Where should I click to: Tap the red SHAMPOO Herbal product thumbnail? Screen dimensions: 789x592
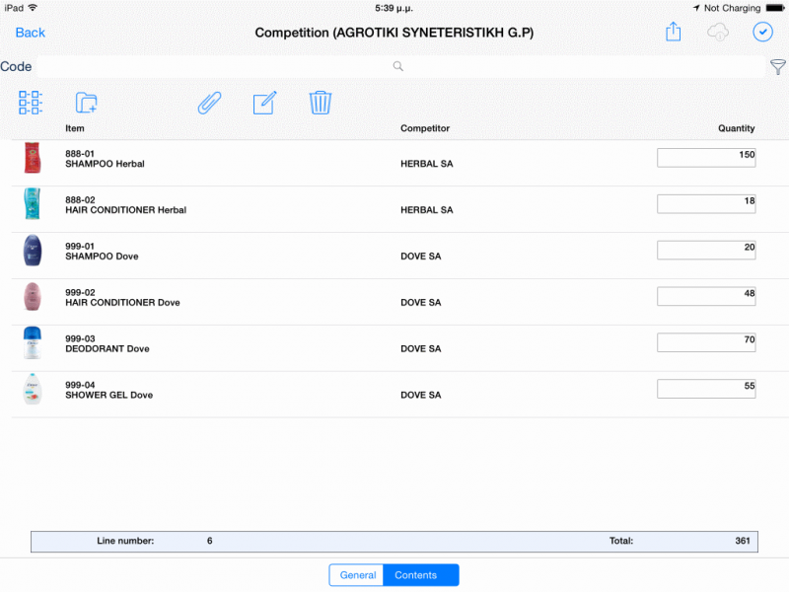[33, 158]
